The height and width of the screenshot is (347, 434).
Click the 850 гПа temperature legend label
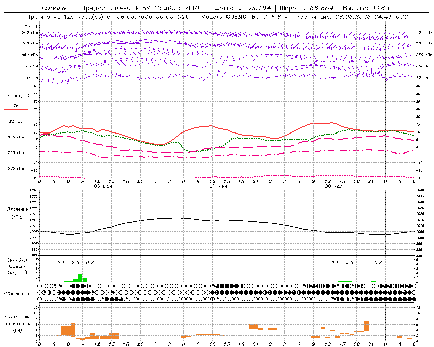[16, 137]
